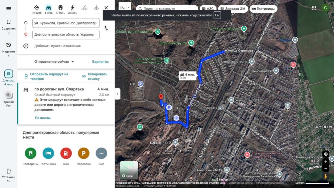Swap the origin and destination points
Screen dimensions: 334x188
pos(106,28)
